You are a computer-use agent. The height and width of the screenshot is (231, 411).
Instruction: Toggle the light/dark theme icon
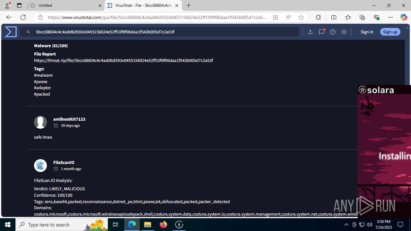click(x=344, y=32)
